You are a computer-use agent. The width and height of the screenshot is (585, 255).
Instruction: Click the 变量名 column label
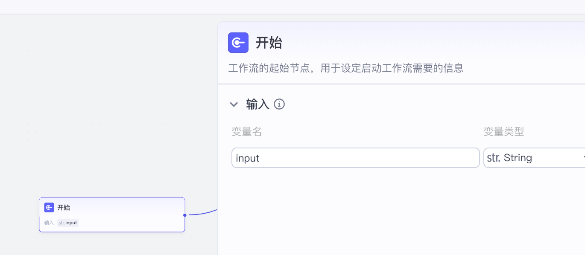pos(247,132)
